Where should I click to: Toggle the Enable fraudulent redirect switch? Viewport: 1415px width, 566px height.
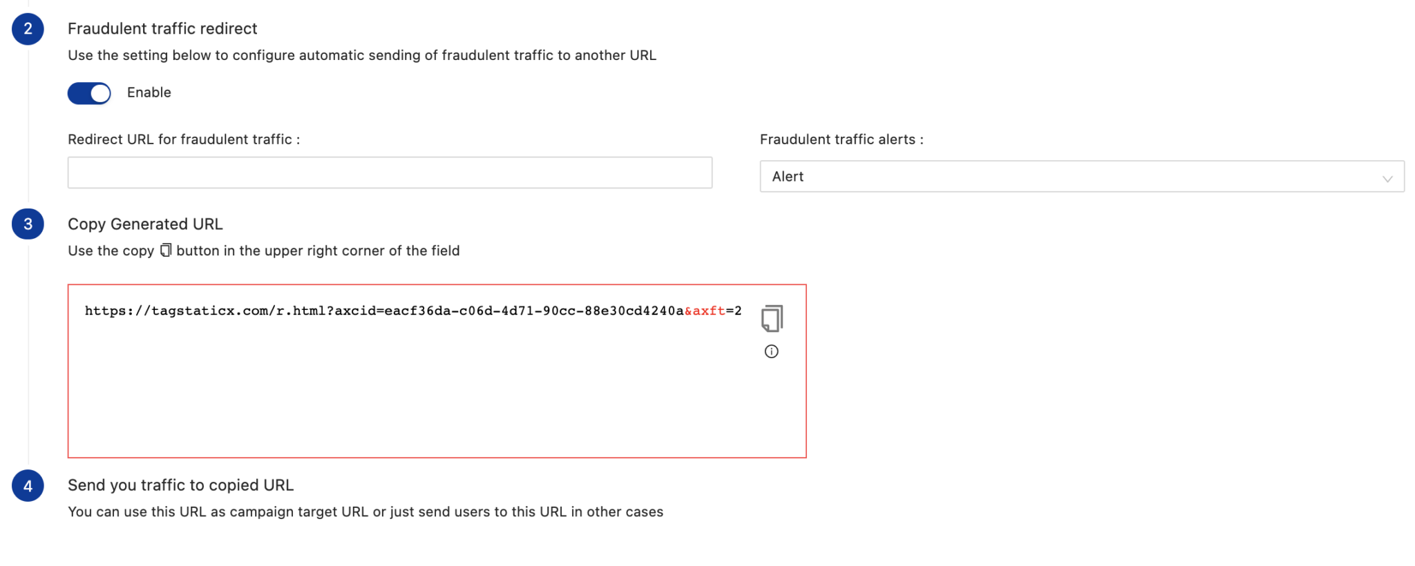pyautogui.click(x=89, y=93)
